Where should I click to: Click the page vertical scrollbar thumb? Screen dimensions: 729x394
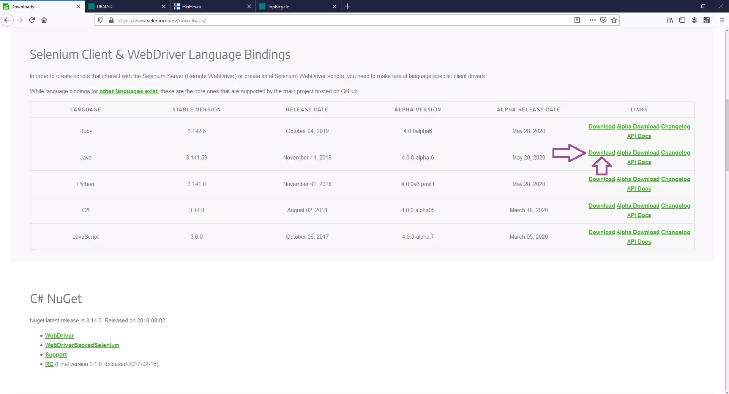click(727, 135)
